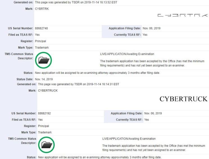Click the US Serial Number label for 88682192

coord(24,113)
